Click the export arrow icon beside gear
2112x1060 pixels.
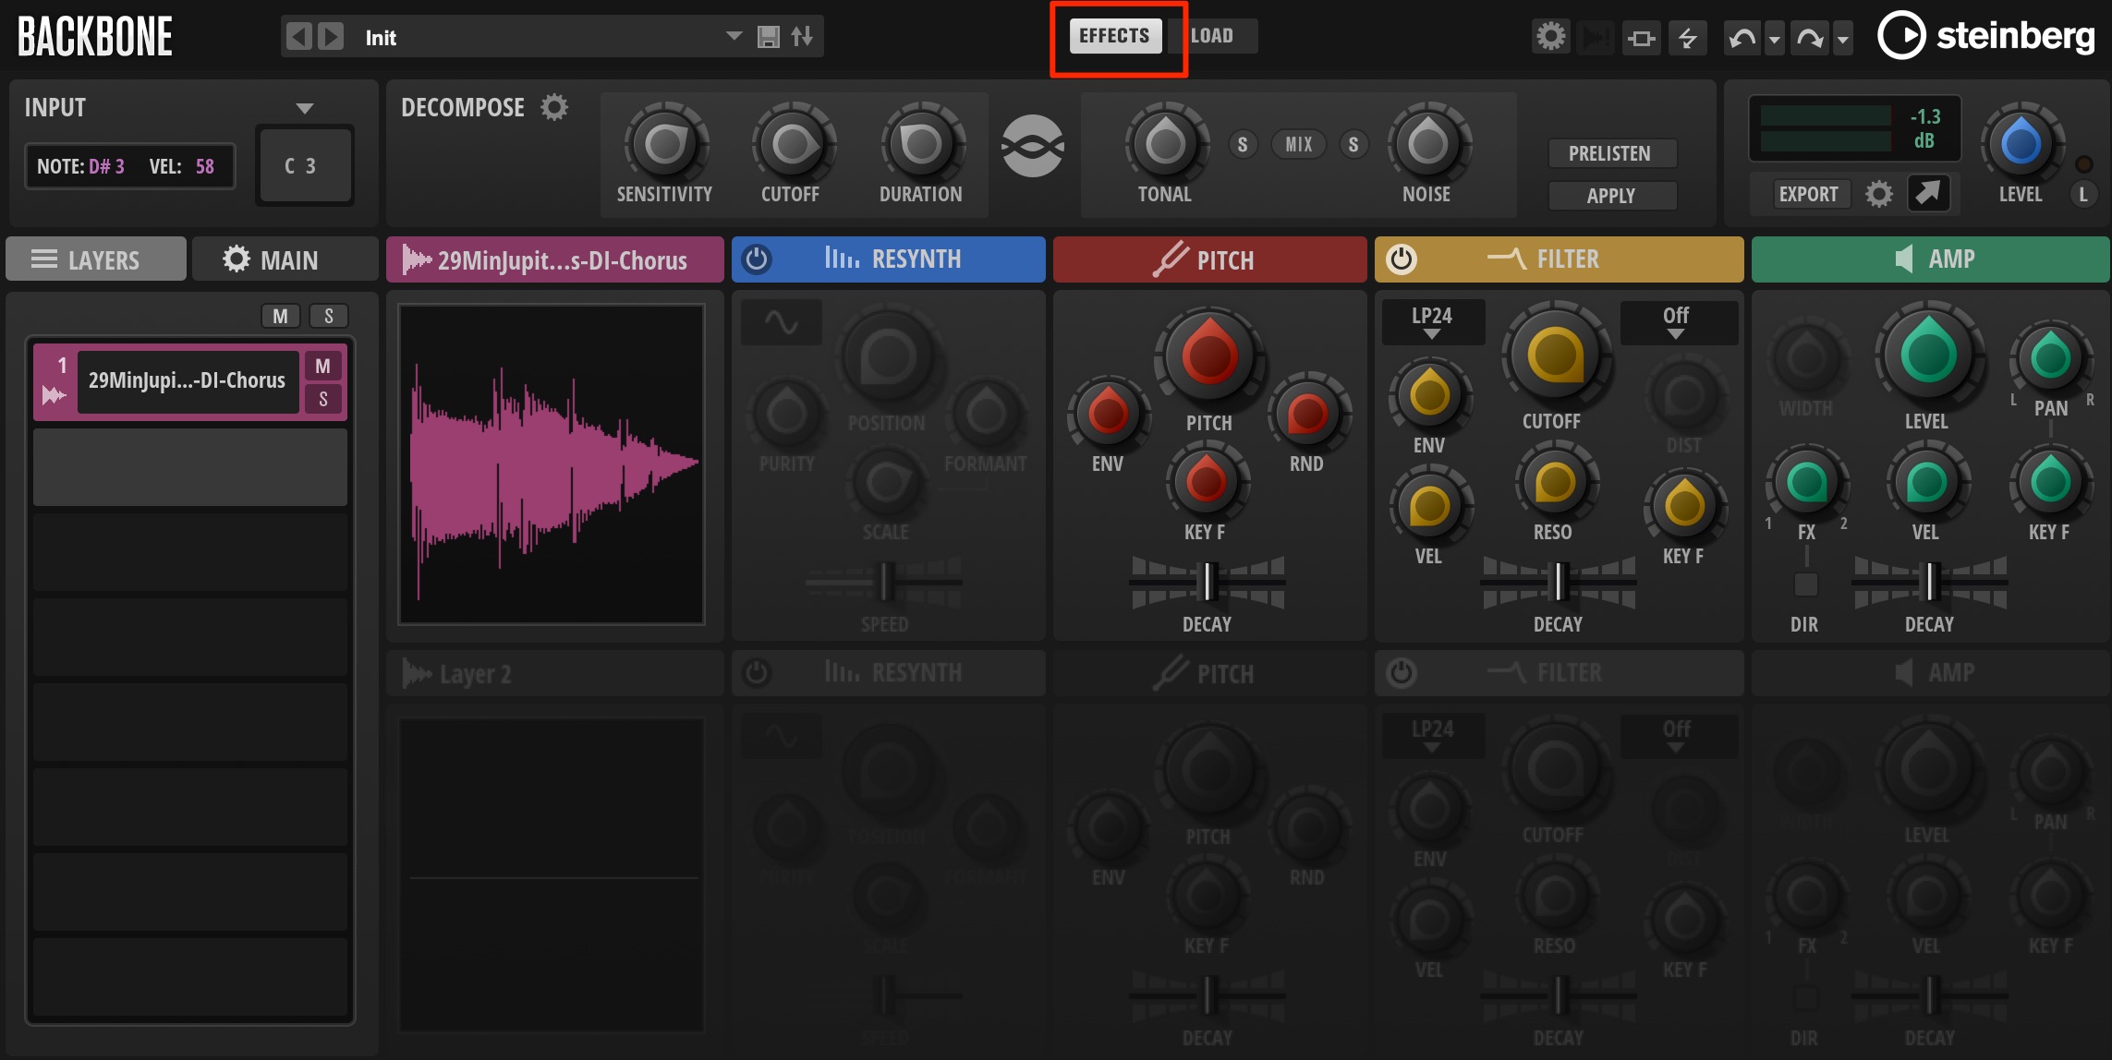tap(1928, 193)
